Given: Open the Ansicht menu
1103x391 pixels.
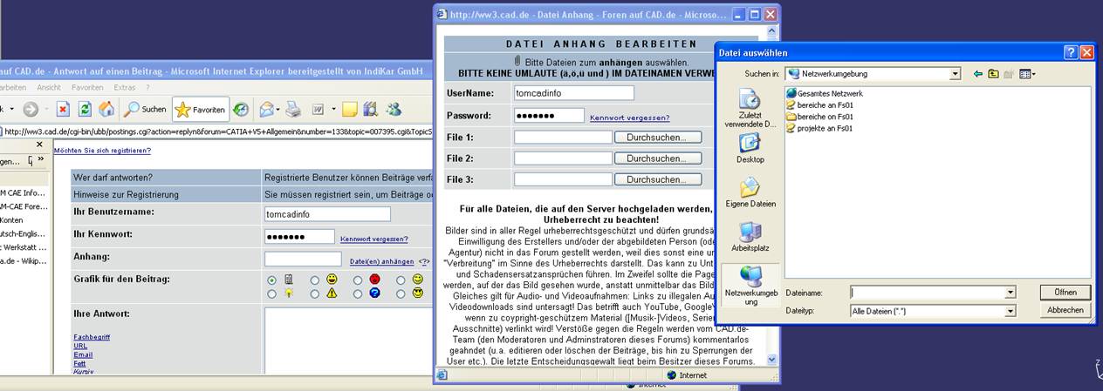Looking at the screenshot, I should pyautogui.click(x=49, y=87).
